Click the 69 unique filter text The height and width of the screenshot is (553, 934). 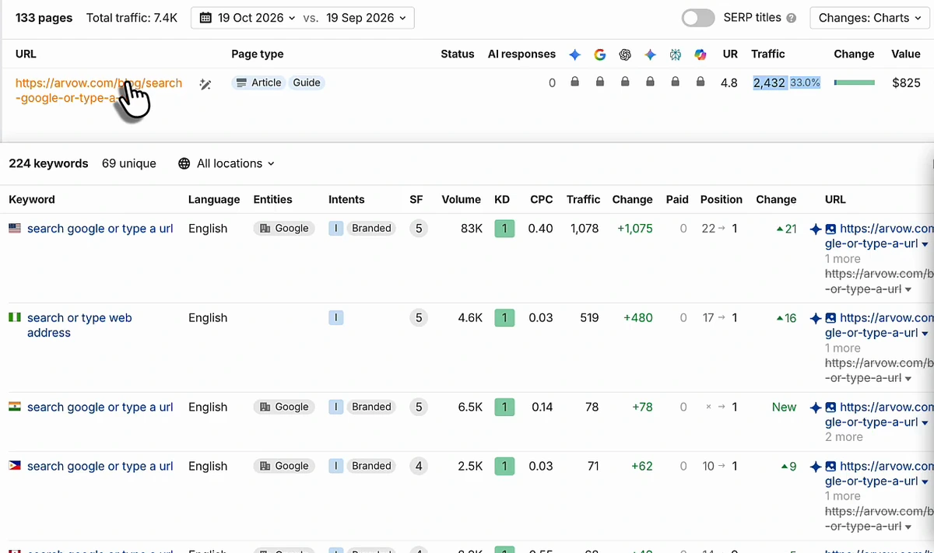point(129,163)
